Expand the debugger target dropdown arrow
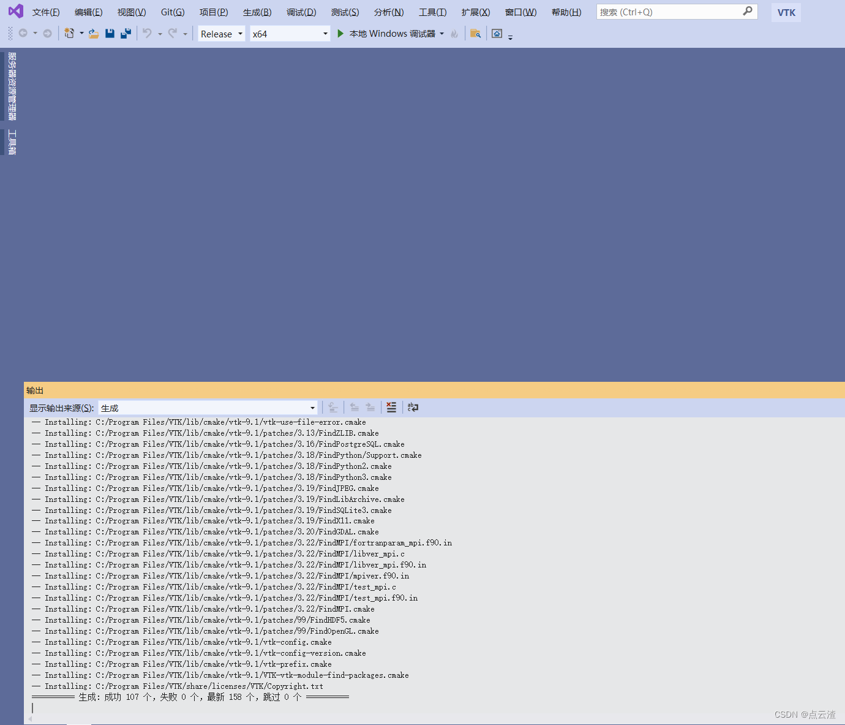 pyautogui.click(x=441, y=34)
